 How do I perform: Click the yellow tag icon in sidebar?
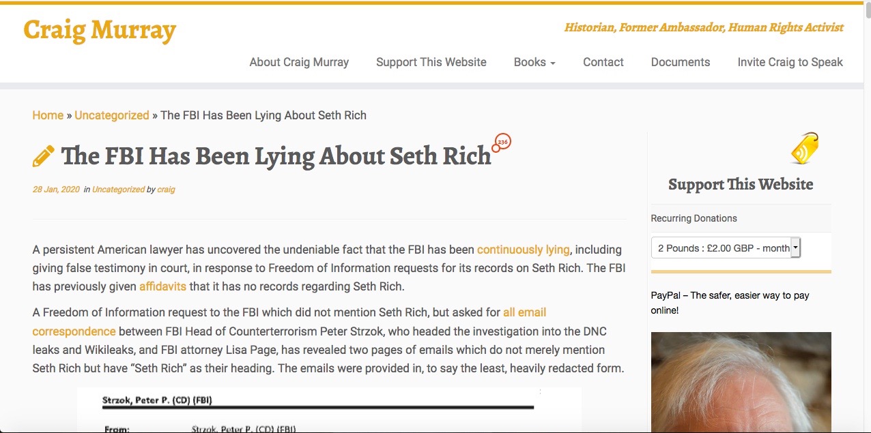[804, 149]
